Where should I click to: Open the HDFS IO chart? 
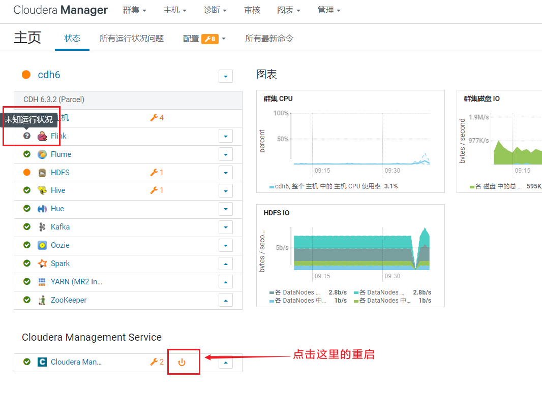[350, 256]
